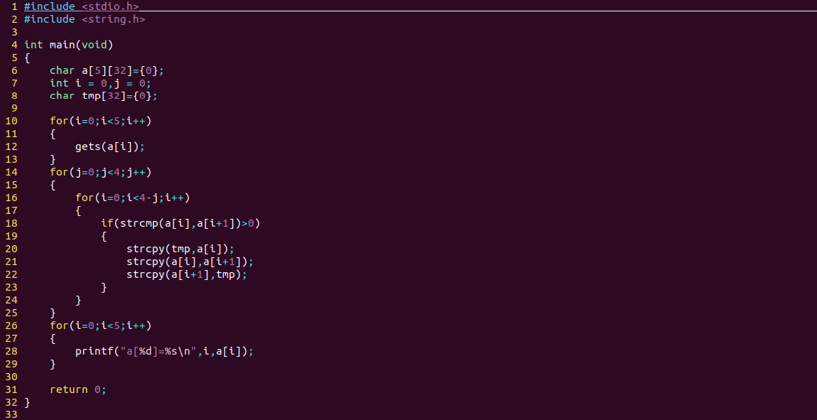
Task: Click the closing brace on line 32
Action: (27, 403)
